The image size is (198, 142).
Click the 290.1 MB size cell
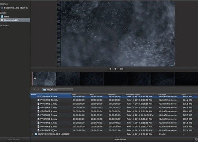(187, 119)
